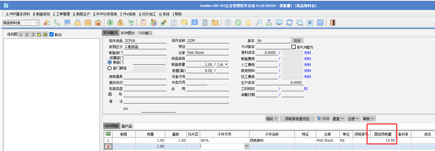The width and height of the screenshot is (435, 151).
Task: Open the 审核 dropdown button
Action: click(368, 119)
